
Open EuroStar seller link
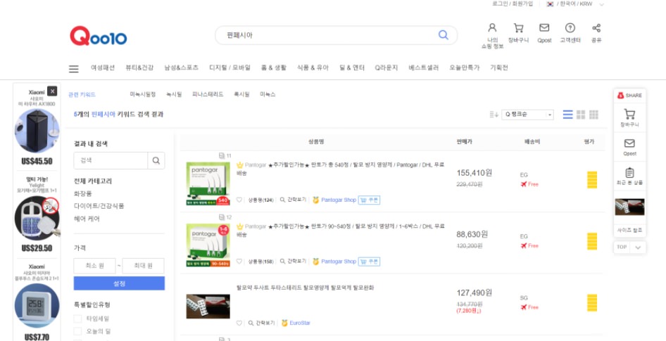point(300,323)
